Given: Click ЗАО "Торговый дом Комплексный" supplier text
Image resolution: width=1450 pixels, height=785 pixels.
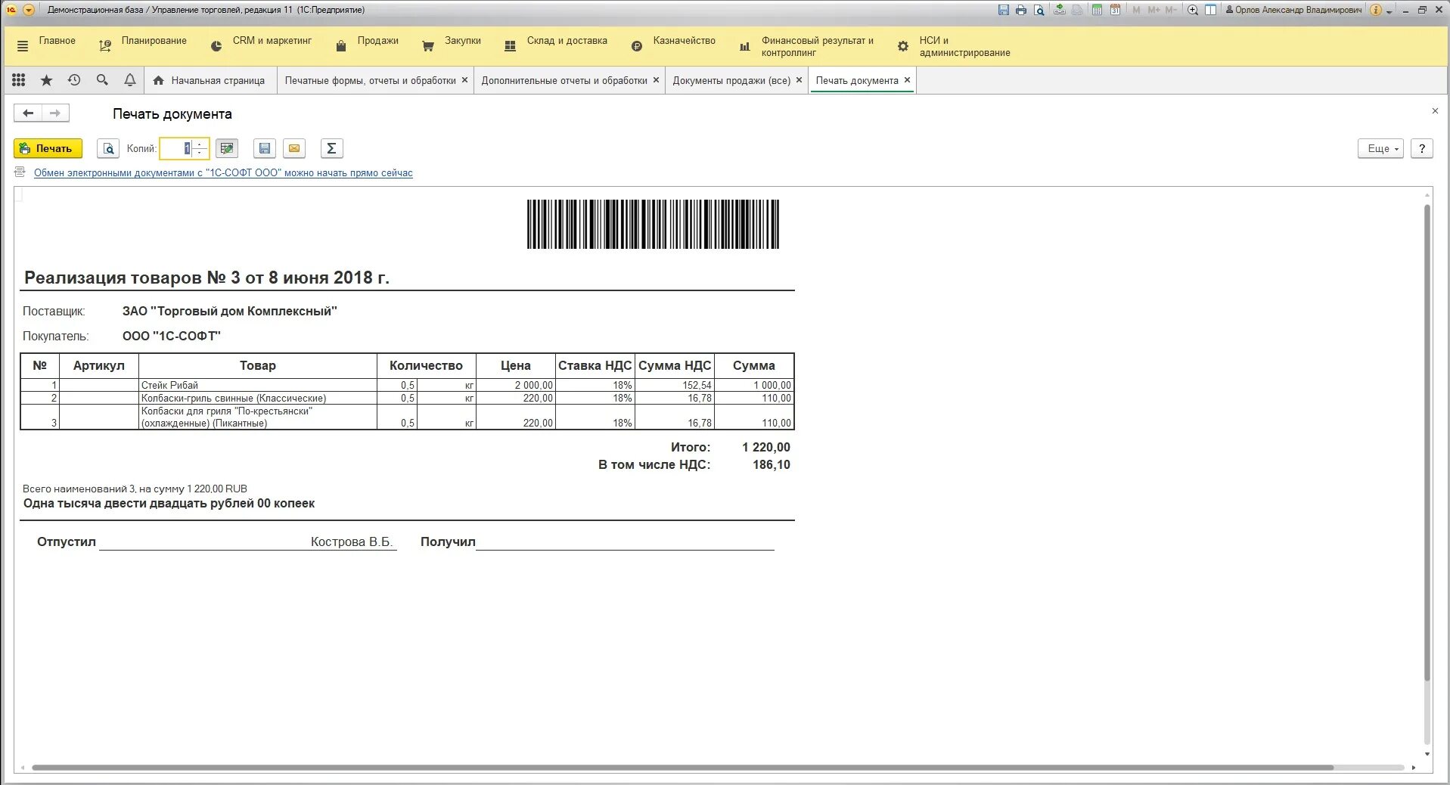Looking at the screenshot, I should pyautogui.click(x=230, y=311).
